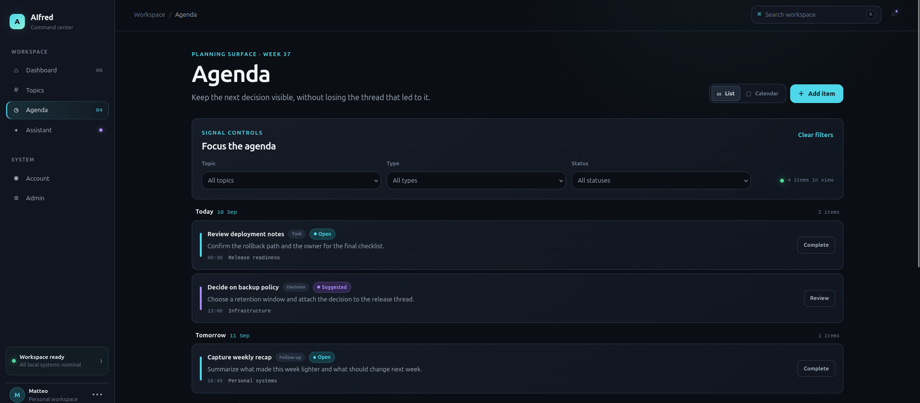Complete Review deployment notes task
Viewport: 920px width, 403px height.
click(x=816, y=245)
